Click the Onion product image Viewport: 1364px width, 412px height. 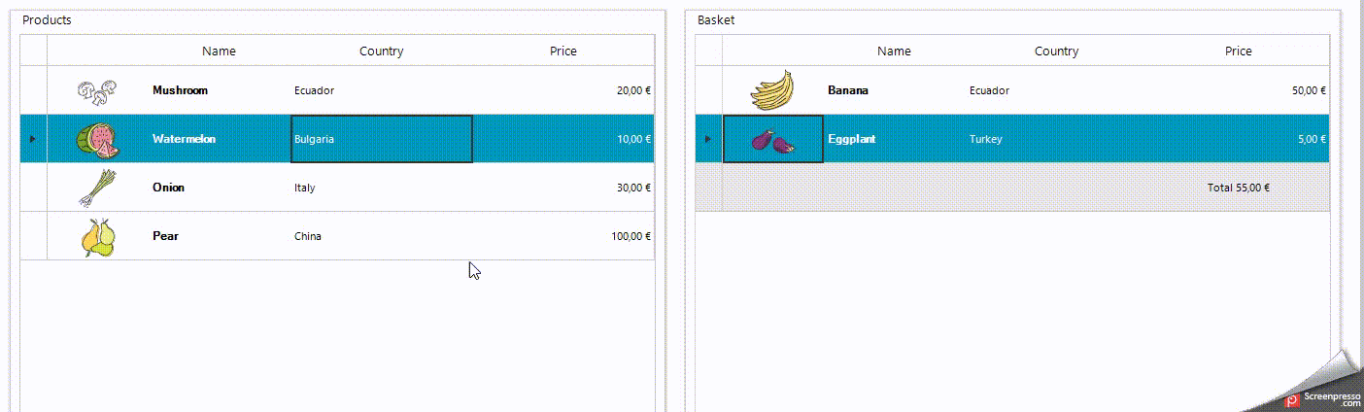(97, 188)
